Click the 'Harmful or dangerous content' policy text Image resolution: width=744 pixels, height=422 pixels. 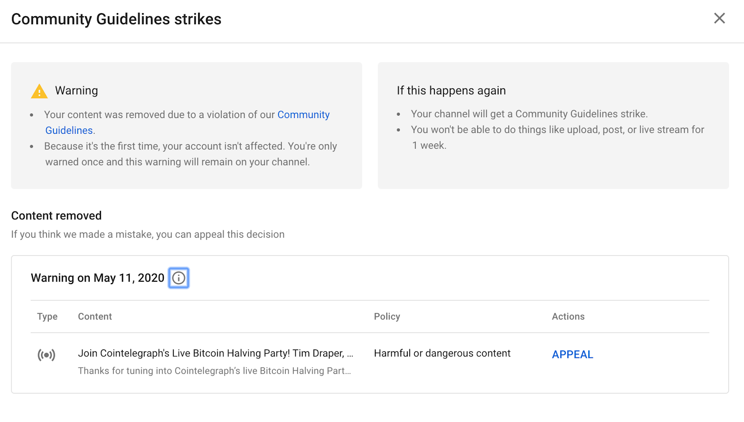click(442, 353)
